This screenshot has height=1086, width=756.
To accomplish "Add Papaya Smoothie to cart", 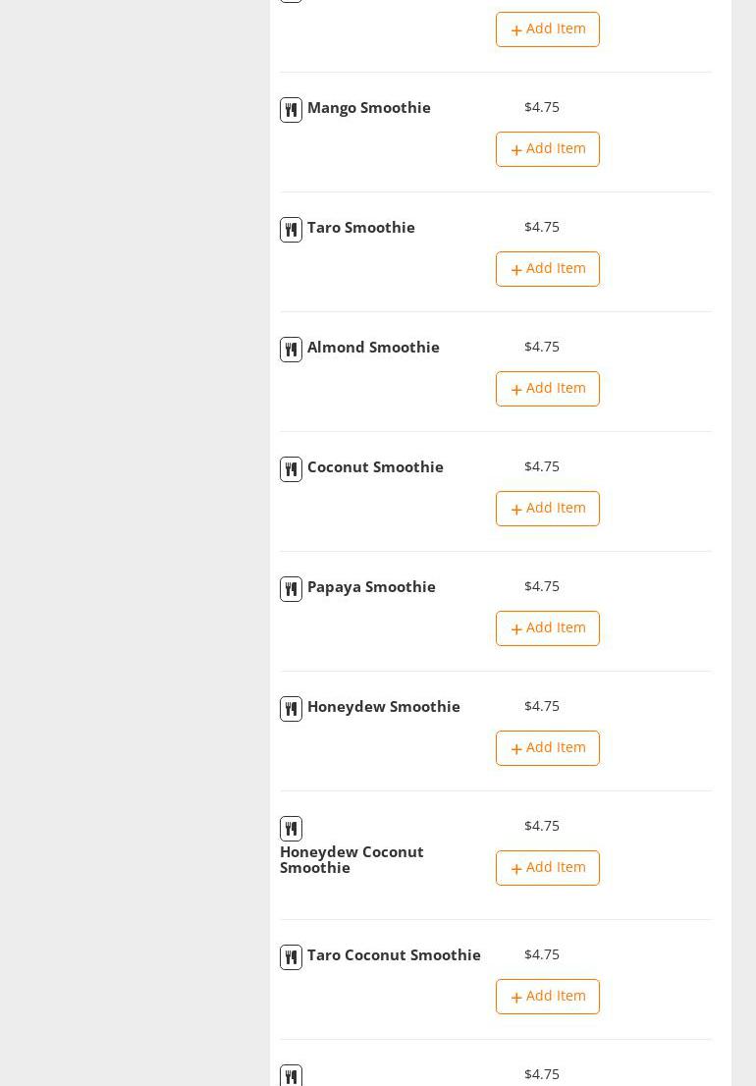I will tap(547, 628).
